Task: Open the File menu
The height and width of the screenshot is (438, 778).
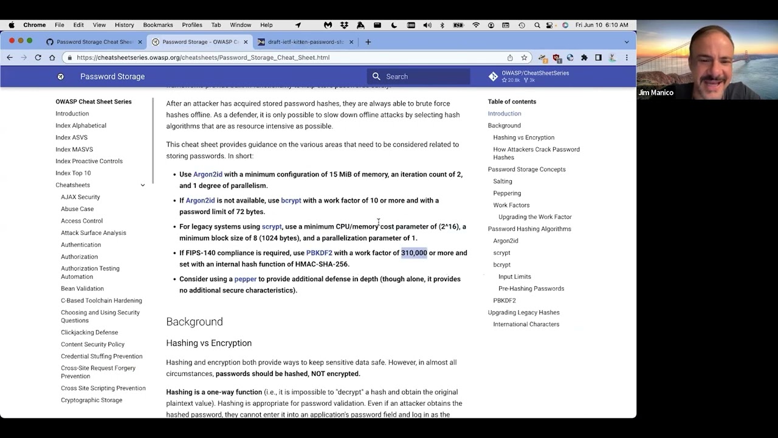Action: coord(60,25)
